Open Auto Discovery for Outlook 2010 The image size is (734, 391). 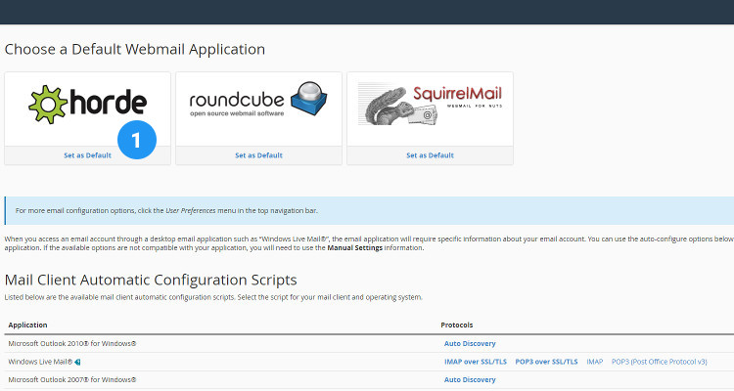click(470, 344)
